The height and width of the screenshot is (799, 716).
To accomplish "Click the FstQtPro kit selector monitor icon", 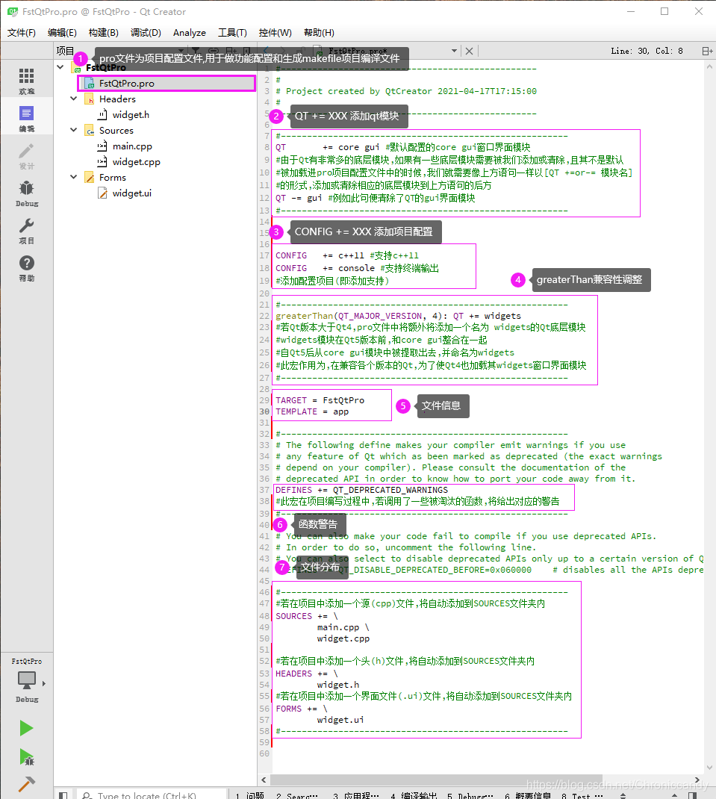I will (26, 680).
